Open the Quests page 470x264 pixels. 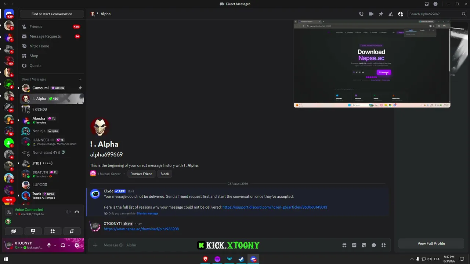click(52, 66)
